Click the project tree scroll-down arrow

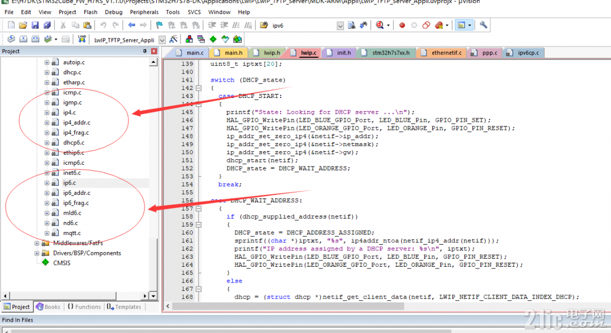pyautogui.click(x=153, y=296)
